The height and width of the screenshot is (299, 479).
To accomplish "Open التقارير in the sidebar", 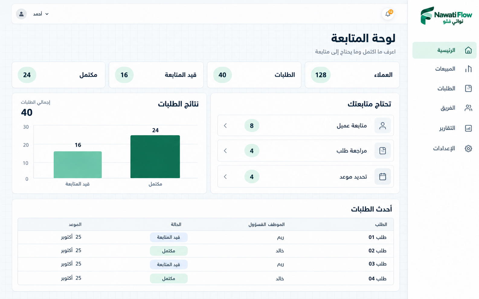I will coord(447,128).
